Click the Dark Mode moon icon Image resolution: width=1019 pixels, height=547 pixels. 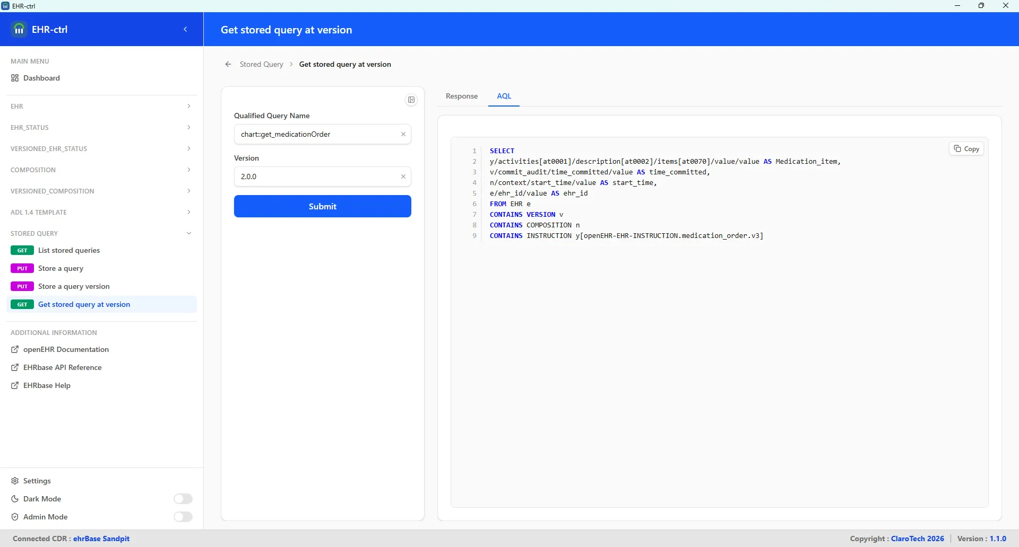coord(15,499)
